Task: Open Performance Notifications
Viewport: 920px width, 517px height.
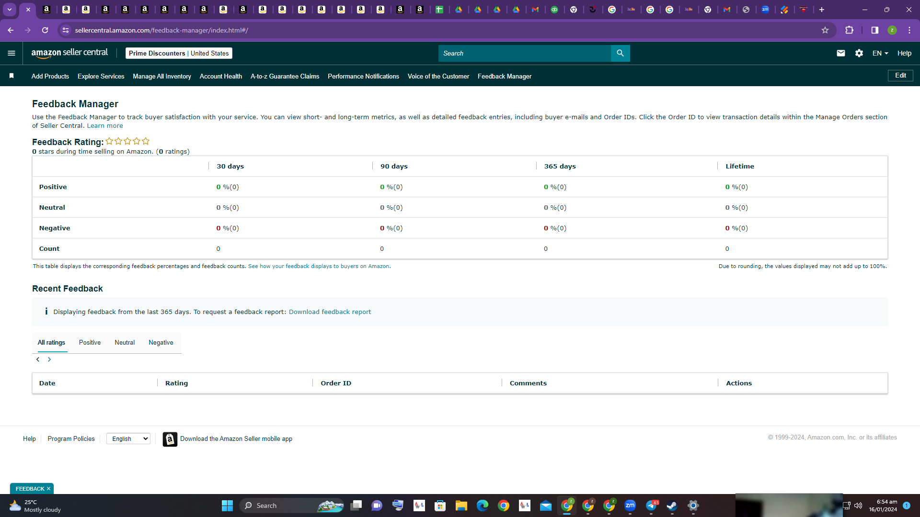Action: (x=363, y=76)
